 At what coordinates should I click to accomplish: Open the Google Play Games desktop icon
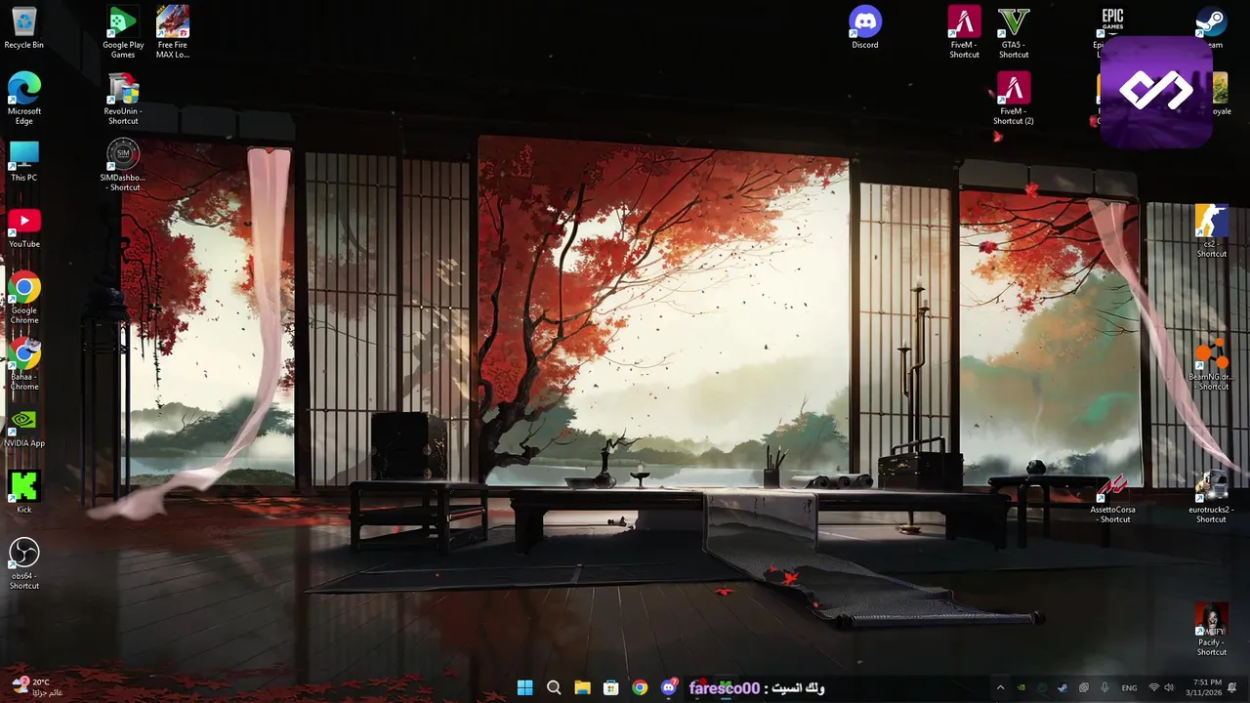tap(123, 32)
